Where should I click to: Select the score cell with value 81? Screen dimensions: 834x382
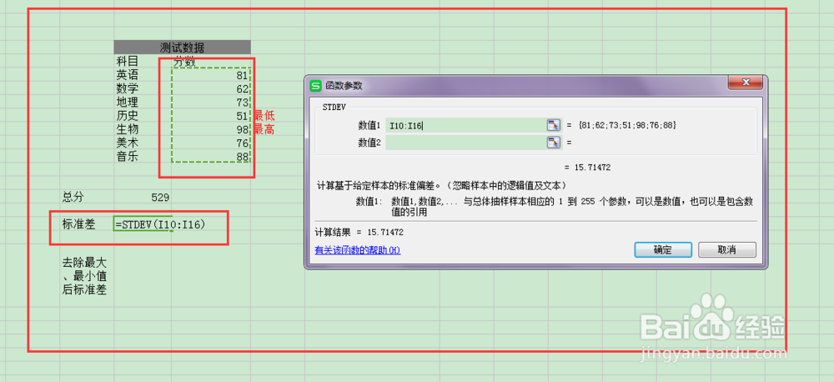coord(211,75)
